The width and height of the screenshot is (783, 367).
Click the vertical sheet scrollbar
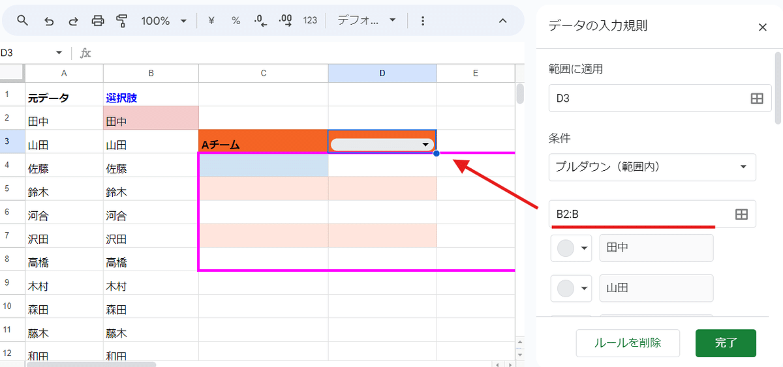tap(520, 94)
